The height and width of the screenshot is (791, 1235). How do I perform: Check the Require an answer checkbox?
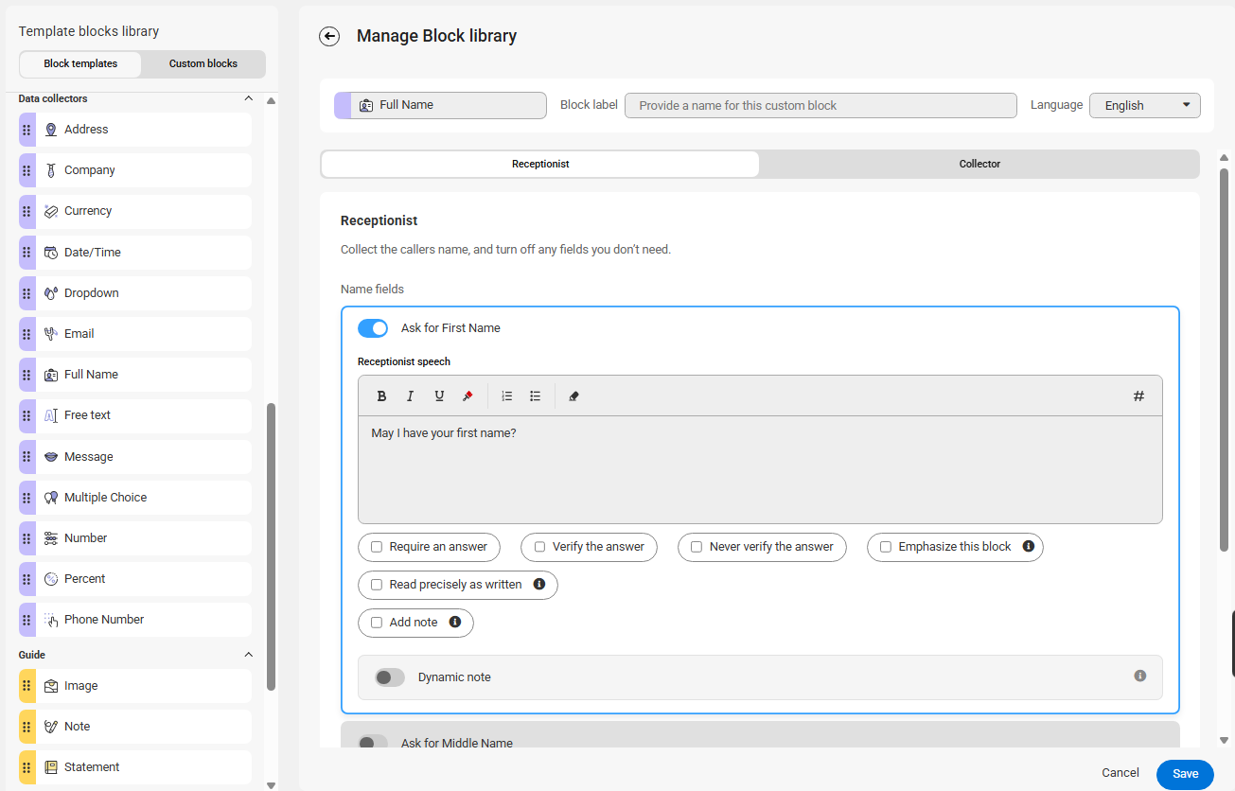click(x=377, y=547)
